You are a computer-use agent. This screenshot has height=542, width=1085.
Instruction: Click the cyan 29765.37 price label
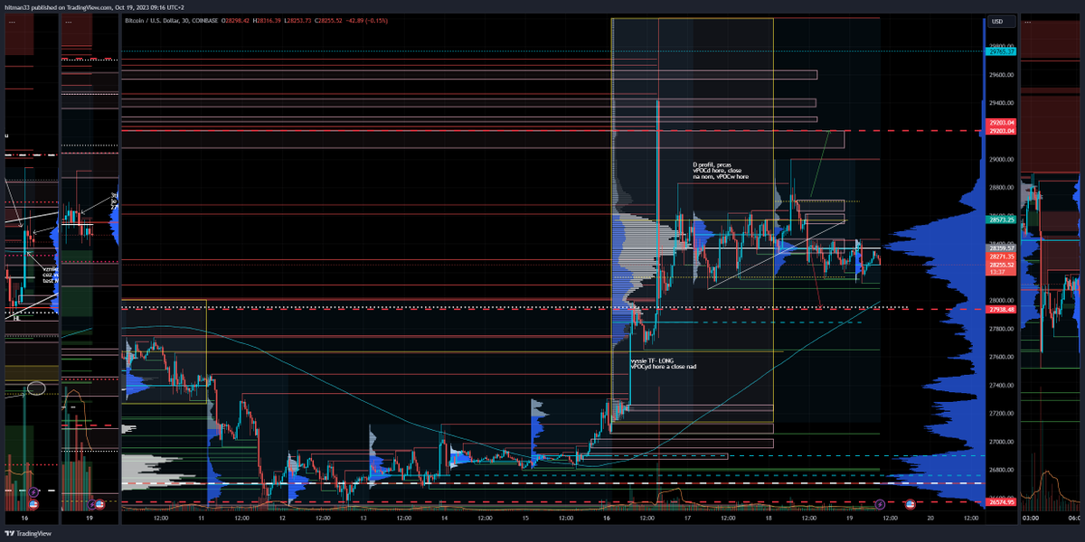(1002, 52)
